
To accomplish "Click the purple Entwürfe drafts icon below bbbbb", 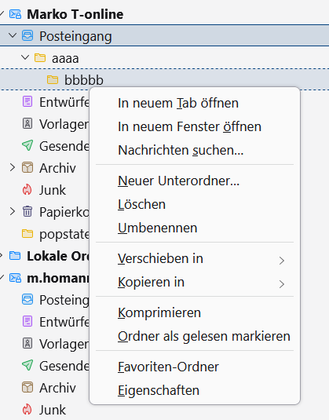I will coord(27,102).
